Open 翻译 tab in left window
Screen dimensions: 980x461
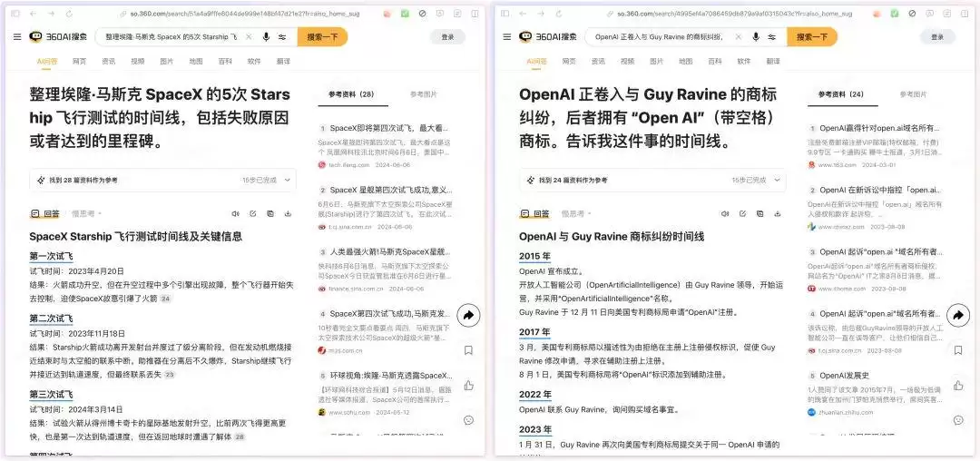(283, 61)
